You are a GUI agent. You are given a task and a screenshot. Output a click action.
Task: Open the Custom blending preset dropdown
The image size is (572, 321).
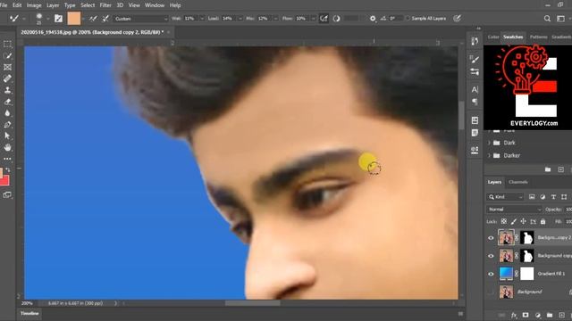pos(140,19)
